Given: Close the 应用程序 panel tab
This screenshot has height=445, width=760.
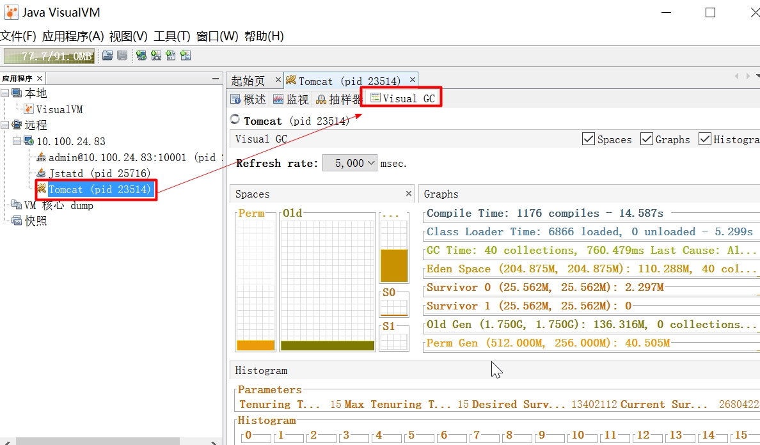Looking at the screenshot, I should tap(40, 79).
